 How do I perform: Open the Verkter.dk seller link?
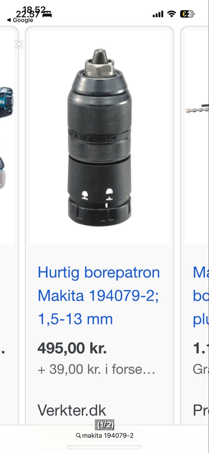point(72,410)
